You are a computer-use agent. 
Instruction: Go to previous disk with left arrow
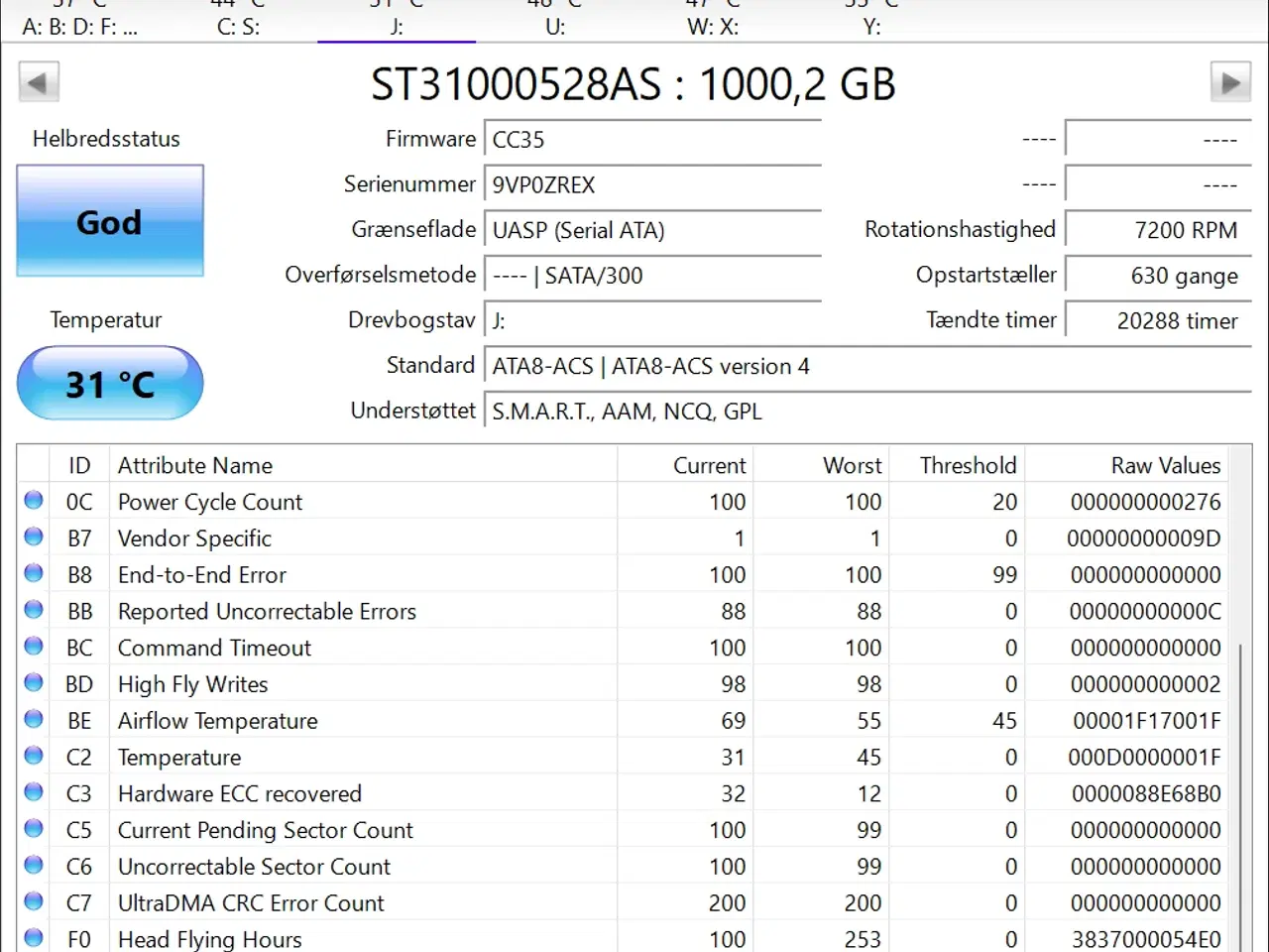click(39, 82)
